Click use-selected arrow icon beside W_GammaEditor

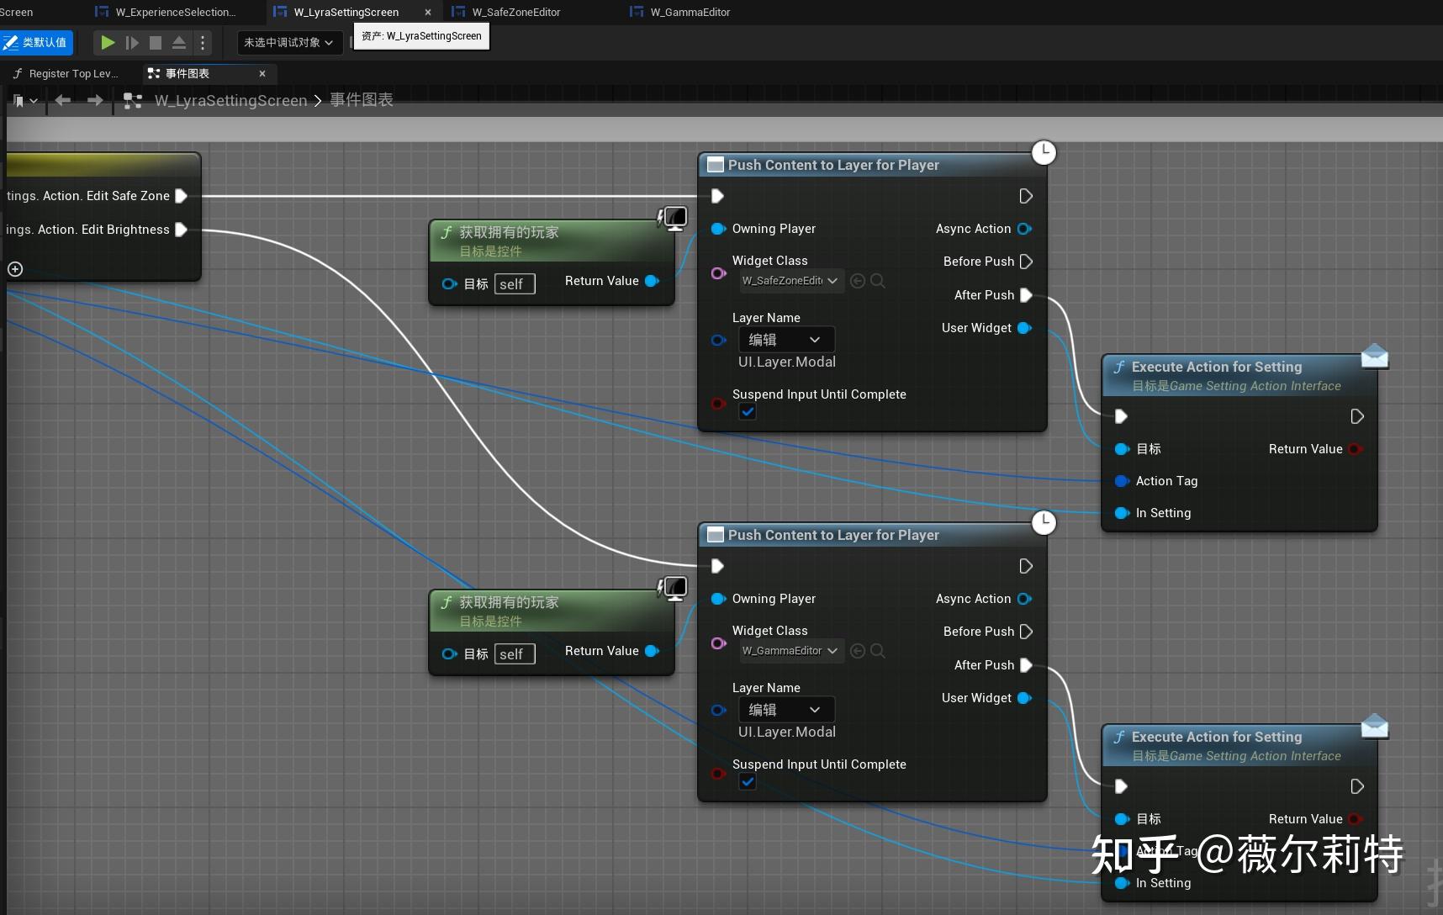tap(858, 651)
